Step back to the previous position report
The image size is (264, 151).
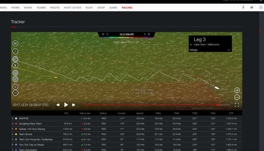tap(107, 34)
